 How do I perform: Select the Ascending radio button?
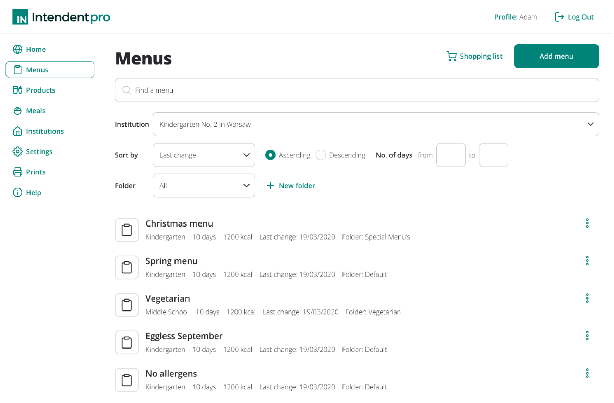pyautogui.click(x=270, y=155)
